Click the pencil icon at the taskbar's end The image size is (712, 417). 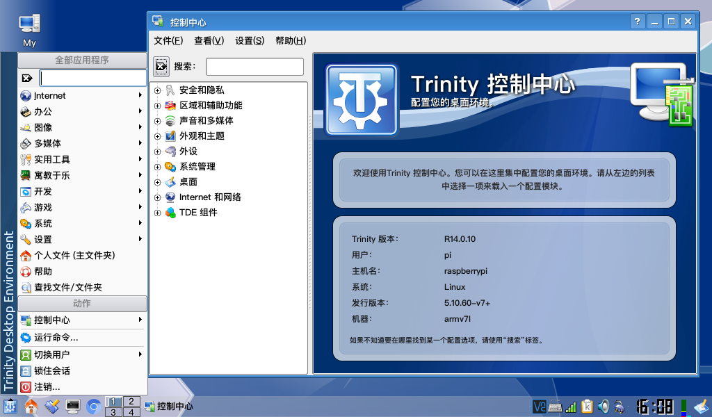click(701, 407)
